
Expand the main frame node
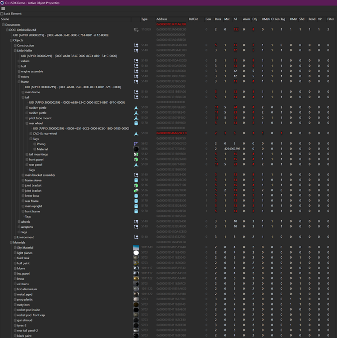(x=23, y=92)
